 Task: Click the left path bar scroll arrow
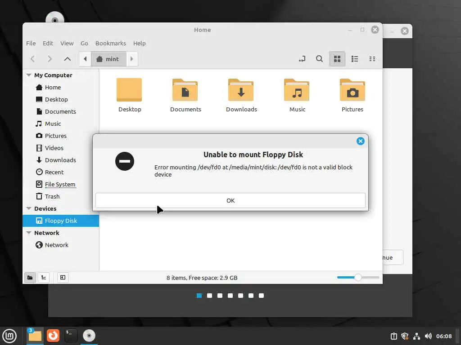(85, 59)
